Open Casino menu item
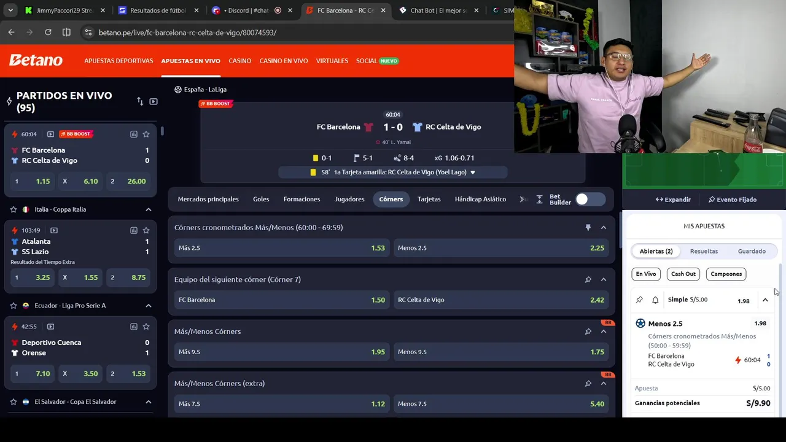Screen dimensions: 786x442 (239, 61)
